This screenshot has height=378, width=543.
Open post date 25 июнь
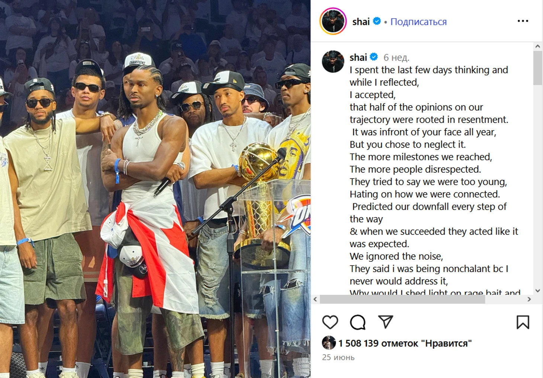click(x=338, y=357)
